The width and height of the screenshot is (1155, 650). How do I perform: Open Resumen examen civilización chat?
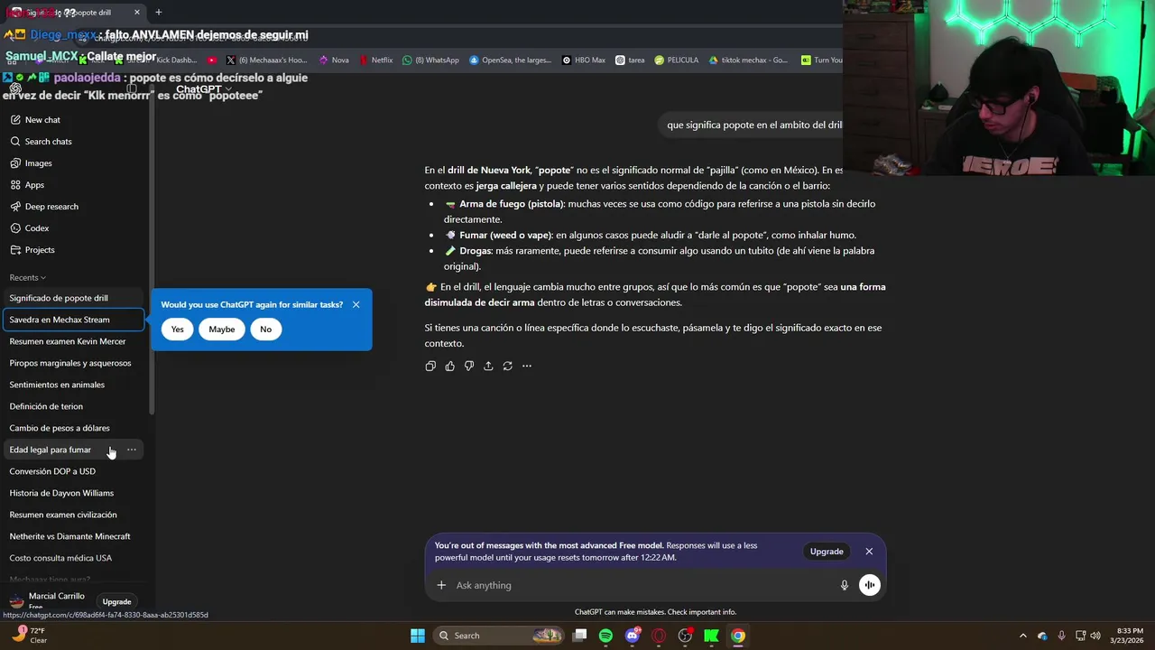(x=73, y=515)
